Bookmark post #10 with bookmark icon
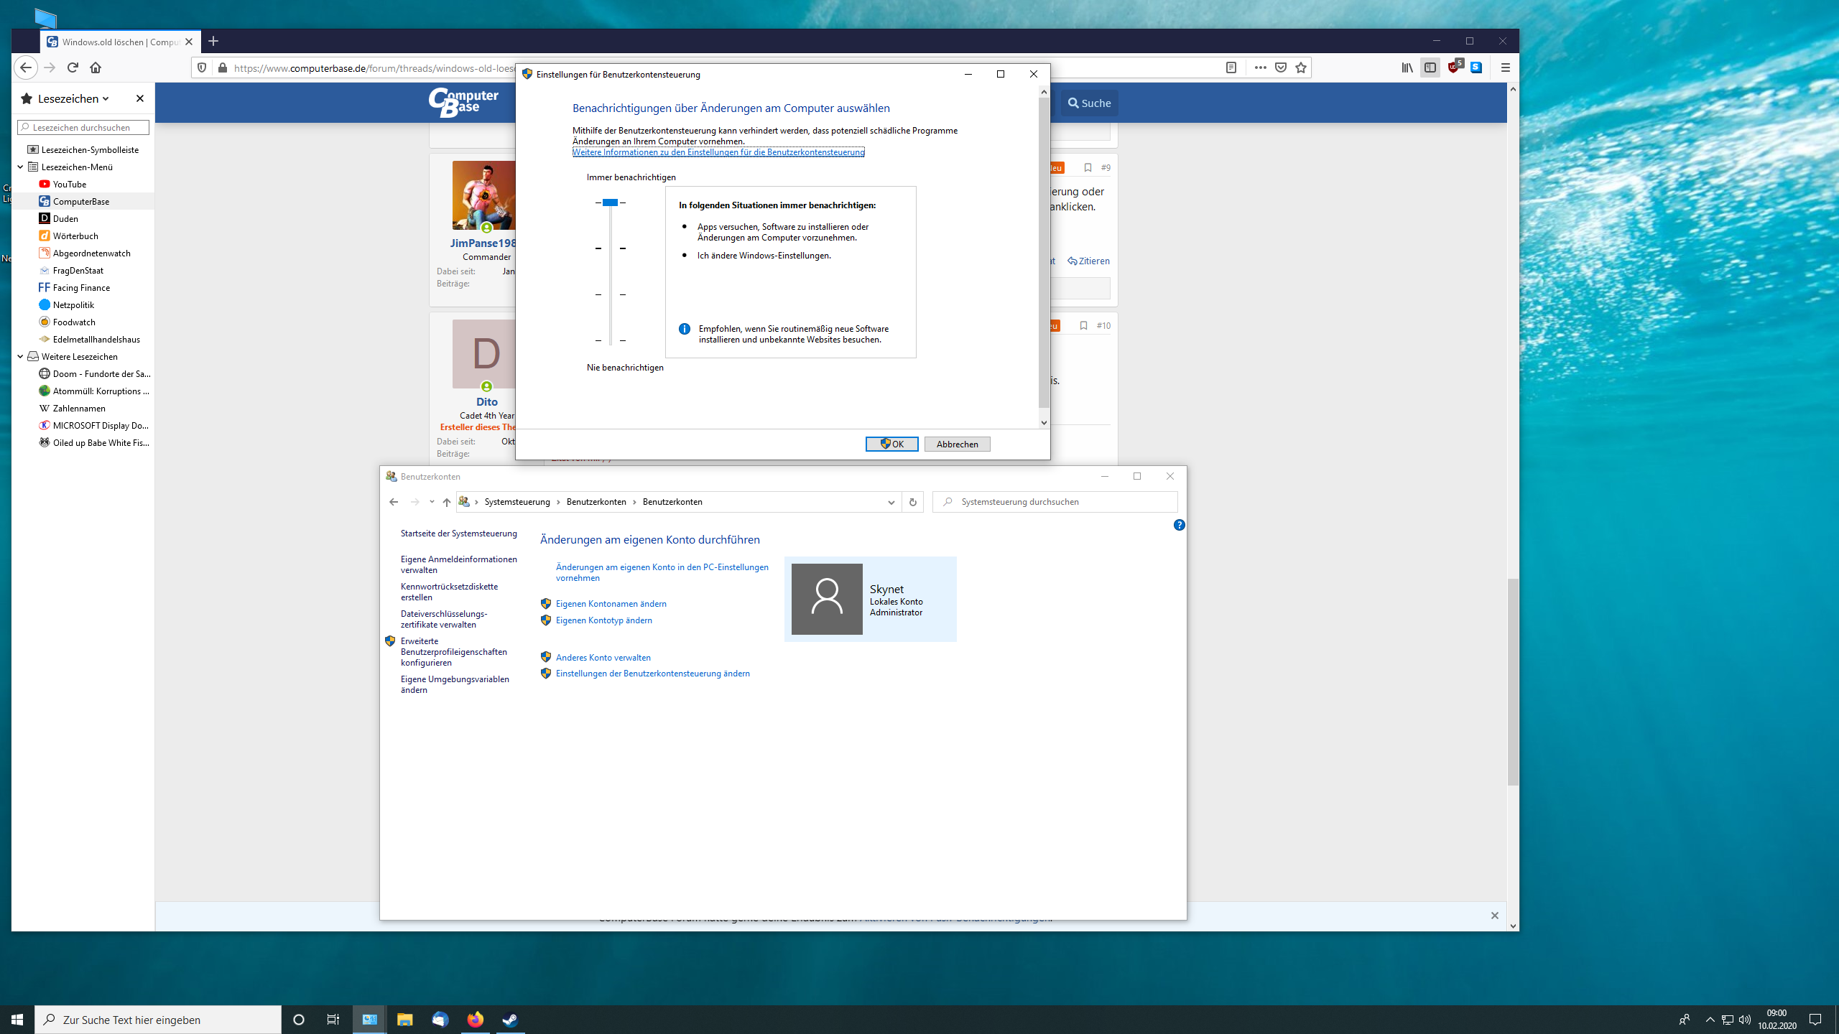 [1083, 326]
